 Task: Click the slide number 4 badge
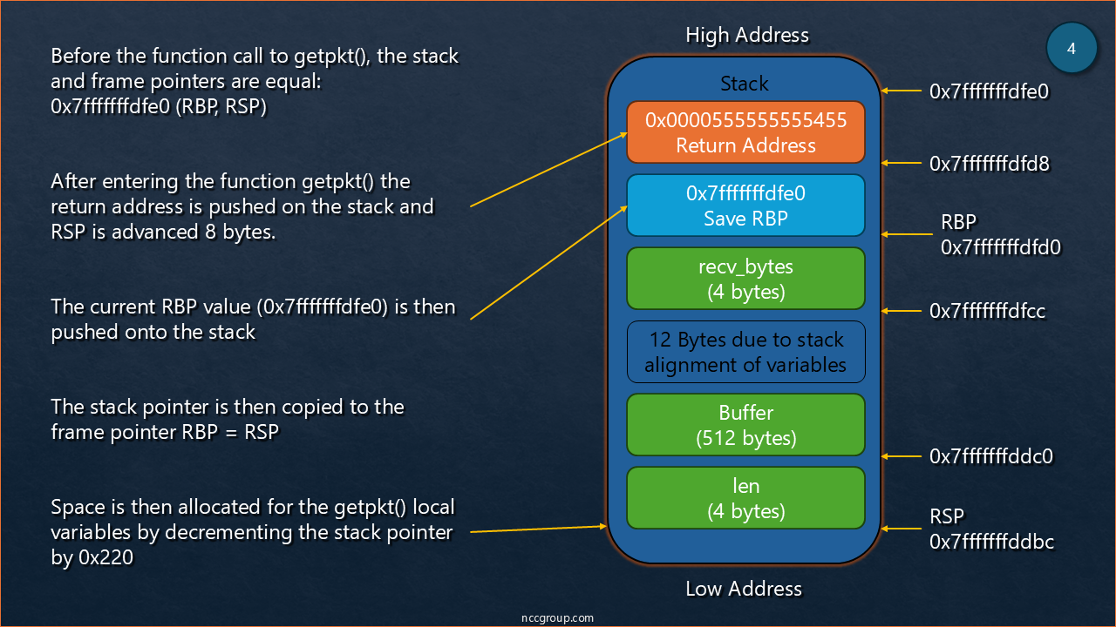coord(1072,49)
